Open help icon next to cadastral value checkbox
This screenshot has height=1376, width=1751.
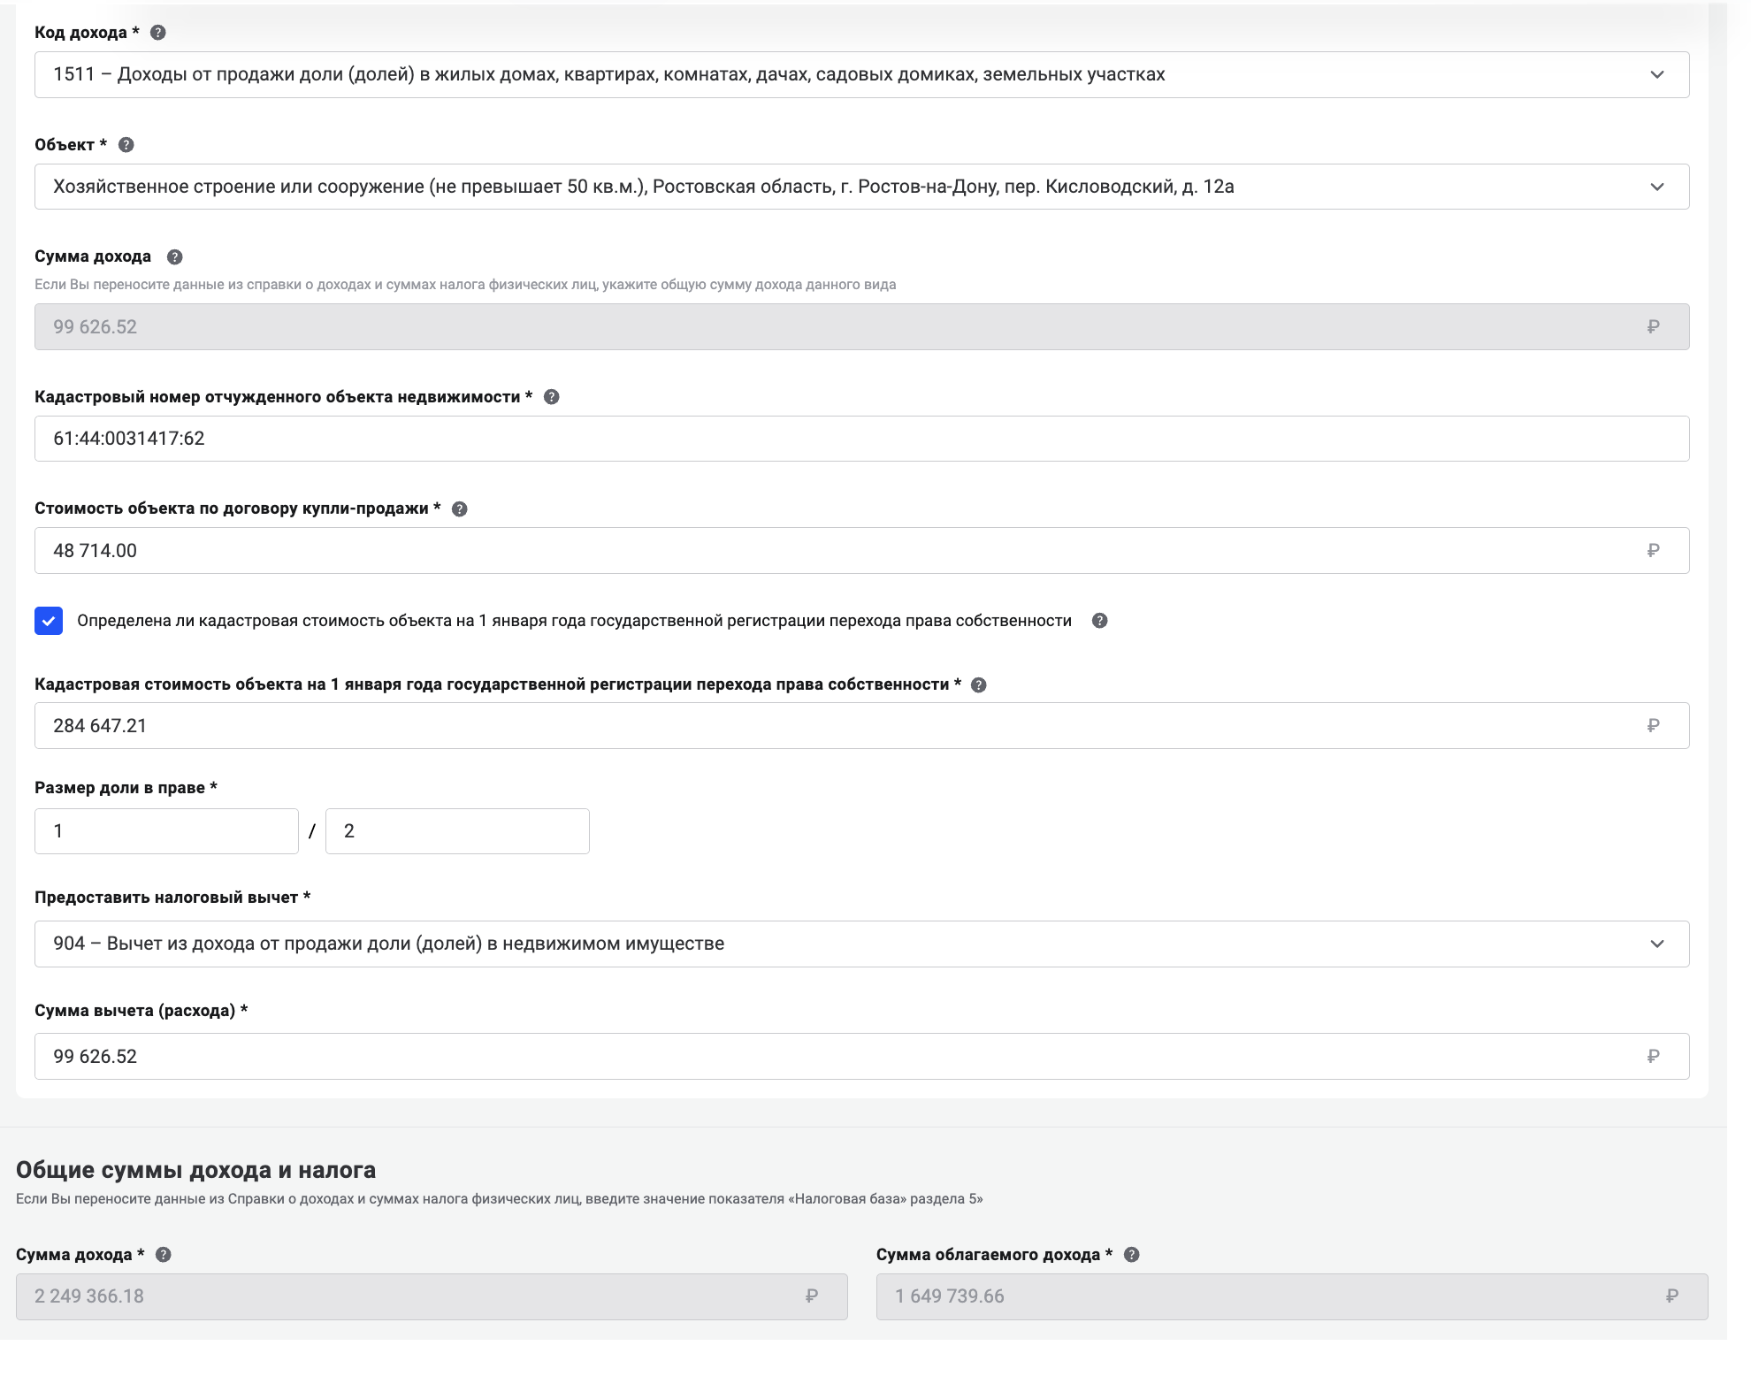click(1100, 621)
